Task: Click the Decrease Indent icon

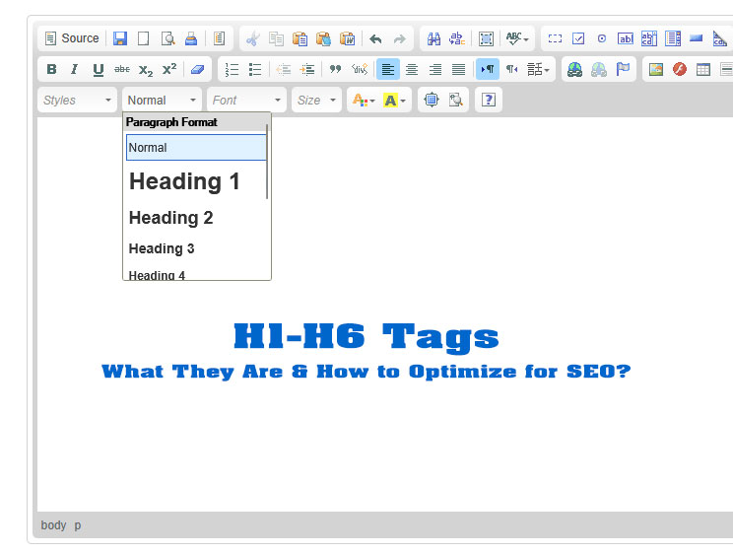Action: 284,69
